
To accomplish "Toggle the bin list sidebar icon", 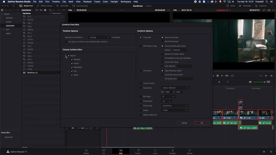I will coord(3,10).
